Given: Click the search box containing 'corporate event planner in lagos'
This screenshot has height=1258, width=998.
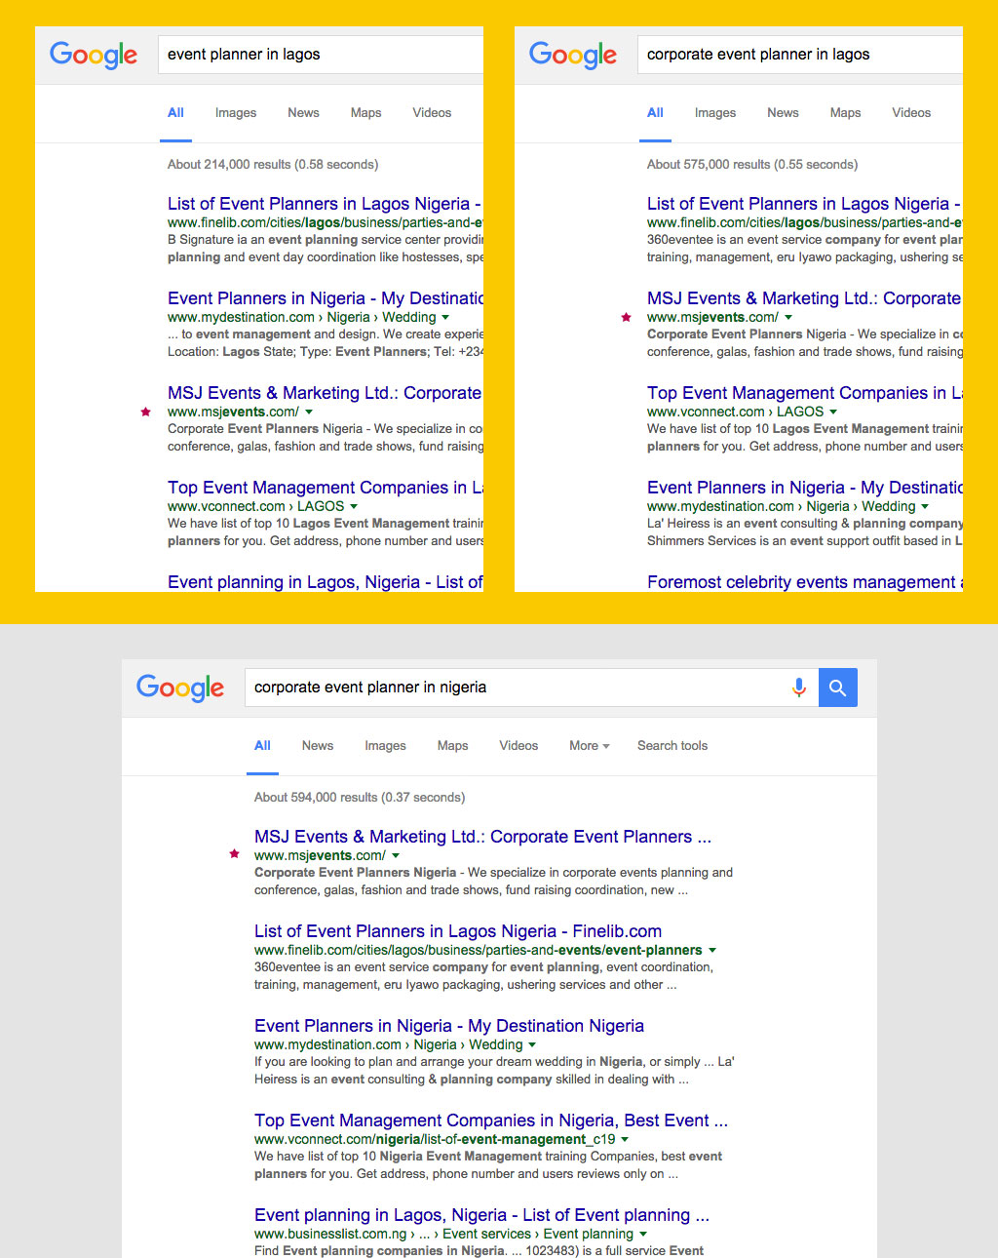Looking at the screenshot, I should coord(800,55).
